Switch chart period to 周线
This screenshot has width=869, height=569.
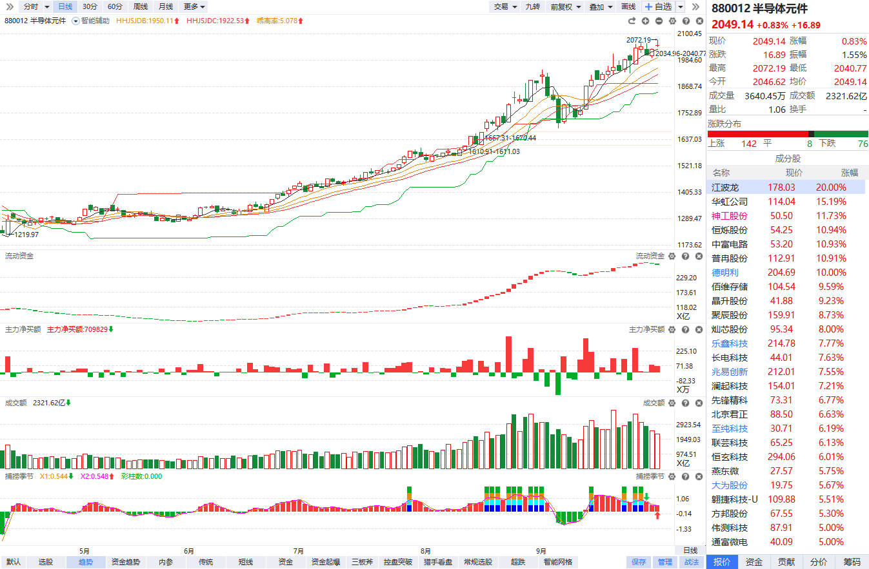(140, 6)
